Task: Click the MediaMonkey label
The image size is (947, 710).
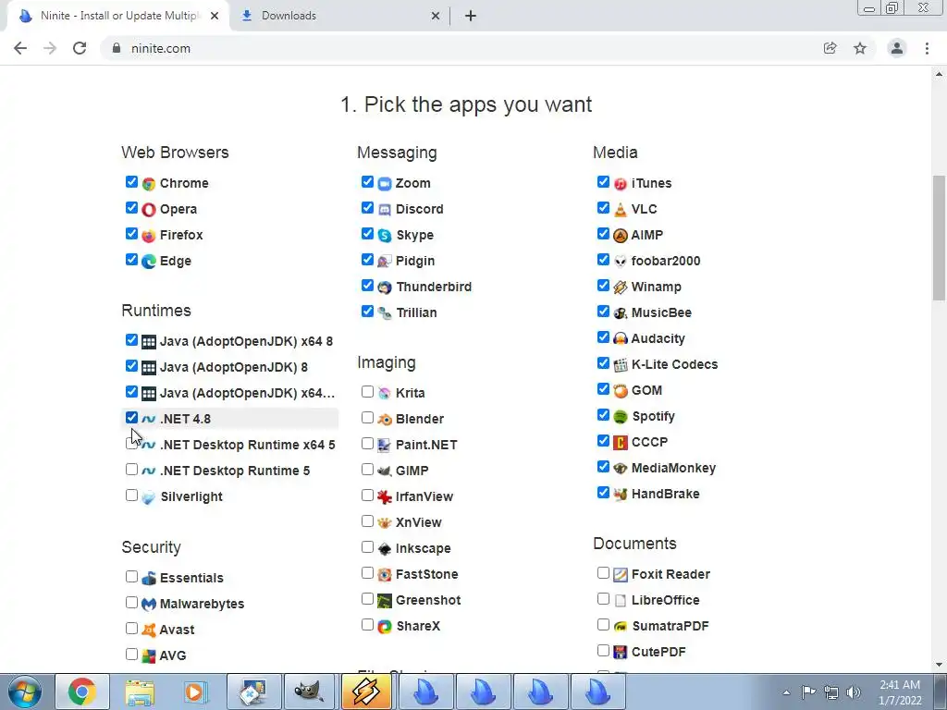Action: pyautogui.click(x=673, y=468)
